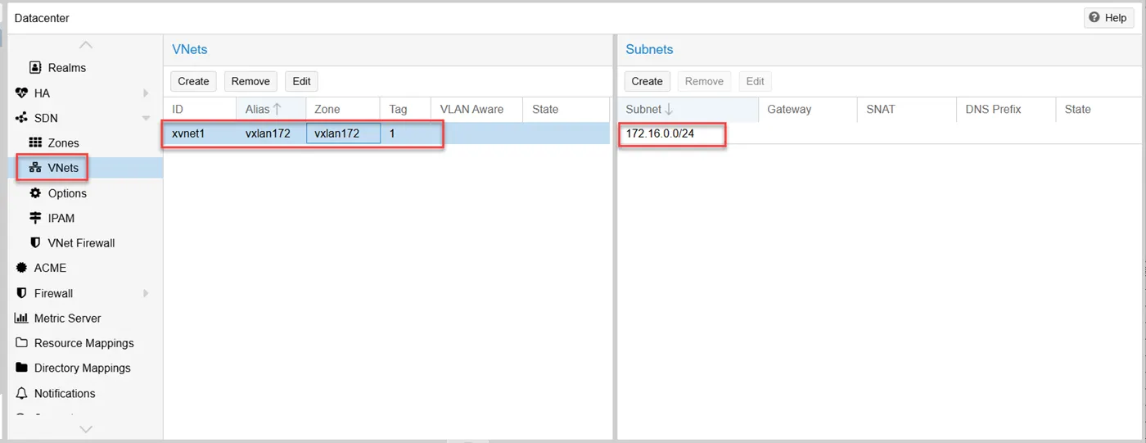Click the VNet Firewall shield icon

pos(35,243)
